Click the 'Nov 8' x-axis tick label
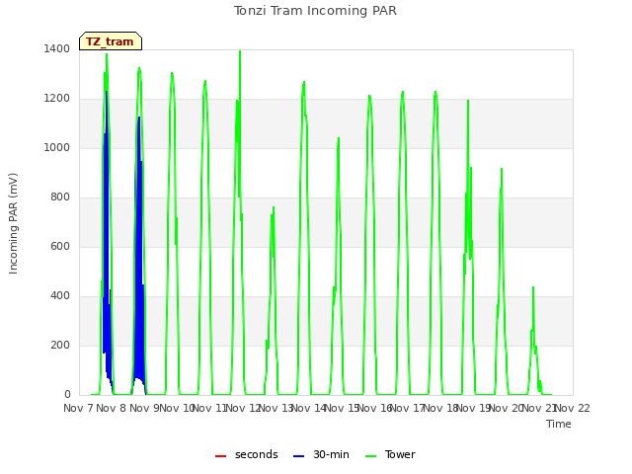The image size is (632, 474). pos(112,408)
